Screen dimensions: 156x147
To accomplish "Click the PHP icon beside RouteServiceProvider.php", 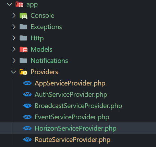I will point(27,139).
